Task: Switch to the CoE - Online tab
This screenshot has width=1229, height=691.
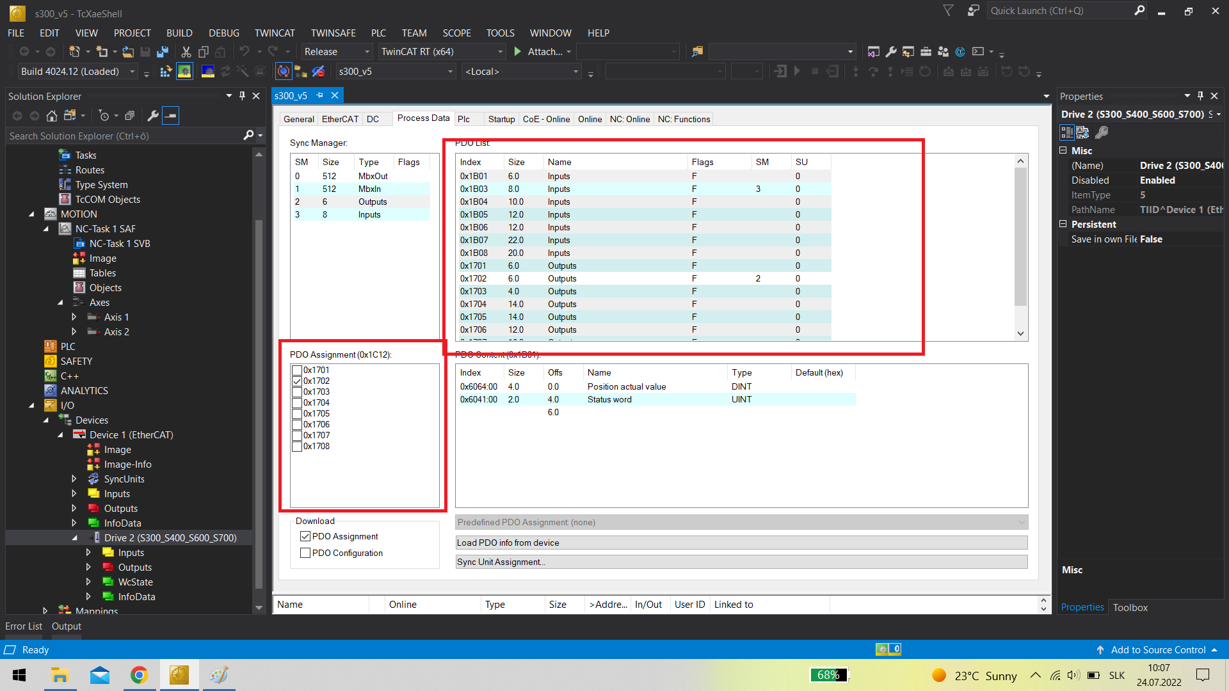Action: tap(546, 120)
